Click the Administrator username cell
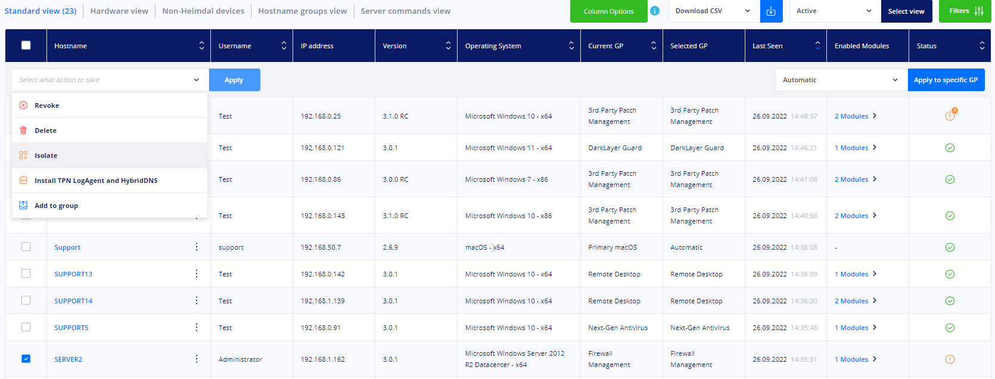 240,359
